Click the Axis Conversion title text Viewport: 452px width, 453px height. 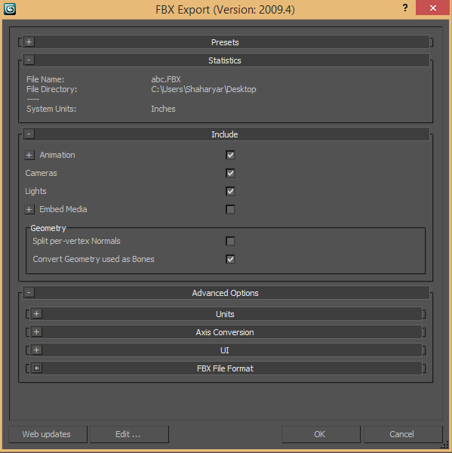[225, 332]
